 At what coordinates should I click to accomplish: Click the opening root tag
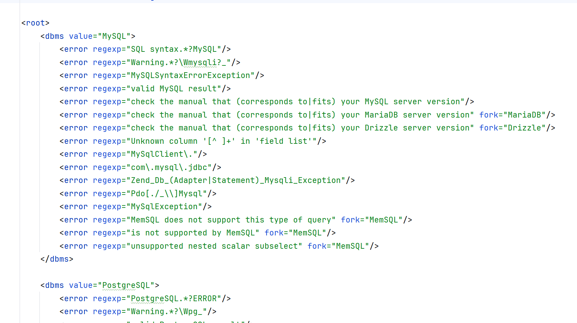[x=35, y=23]
